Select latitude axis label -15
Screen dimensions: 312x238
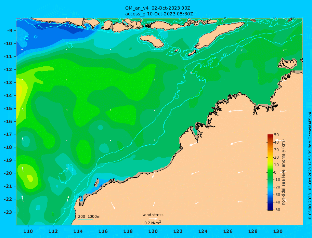click(8, 108)
